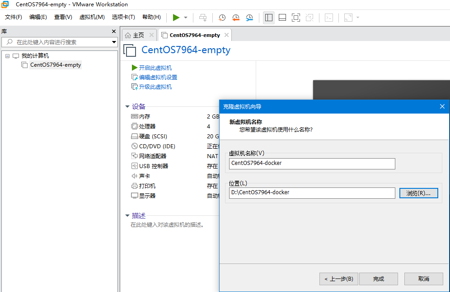Open the snapshot manager wrench icon
This screenshot has width=450, height=292.
[x=249, y=18]
